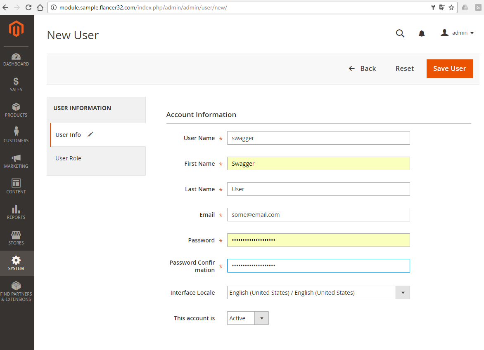Screen dimensions: 484x350
Task: Expand the admin account dropdown
Action: pyautogui.click(x=457, y=33)
